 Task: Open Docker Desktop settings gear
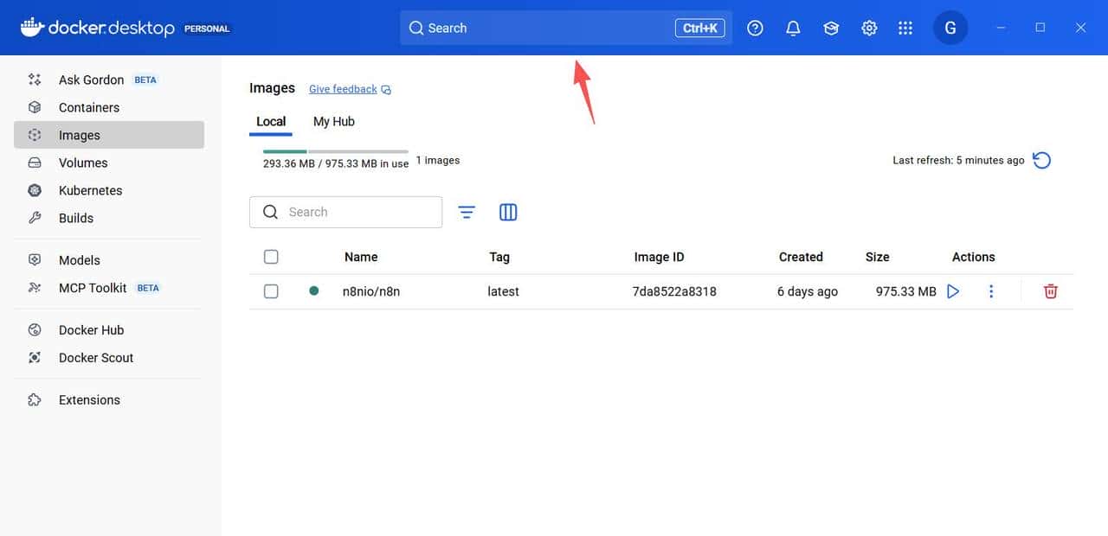(869, 28)
